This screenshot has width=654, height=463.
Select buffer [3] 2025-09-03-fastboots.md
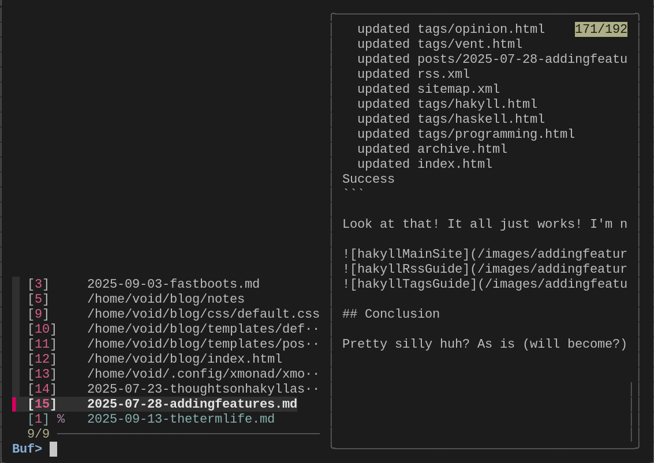[173, 284]
